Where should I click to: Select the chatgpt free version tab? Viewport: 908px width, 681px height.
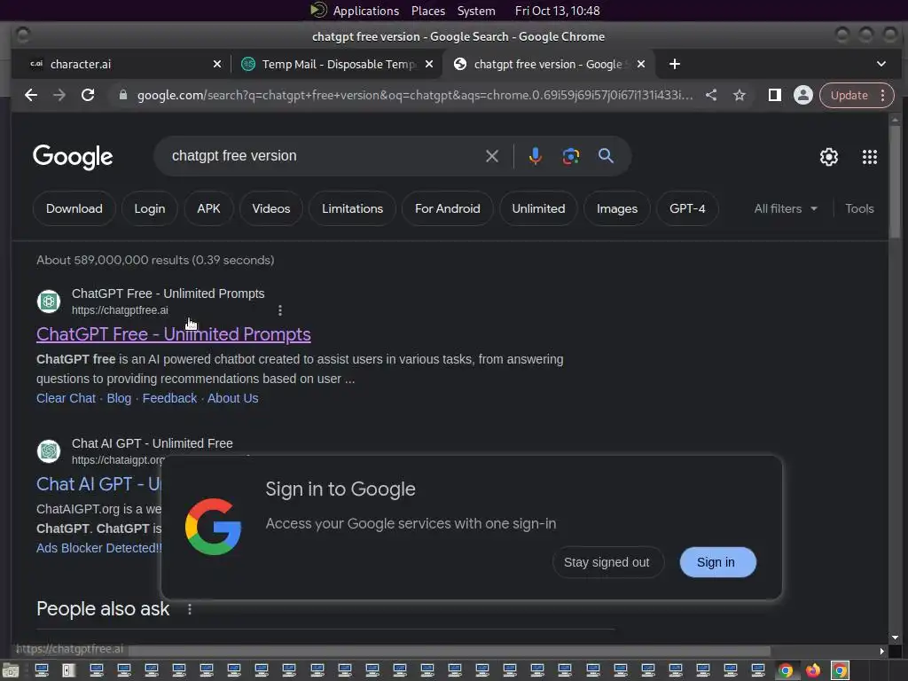point(548,64)
